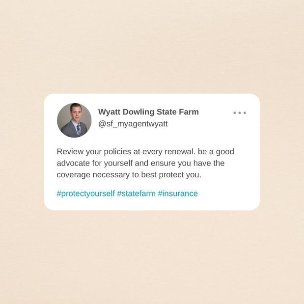The image size is (304, 304).
Task: Click the word "Wyatt" in the display name
Action: tap(109, 112)
